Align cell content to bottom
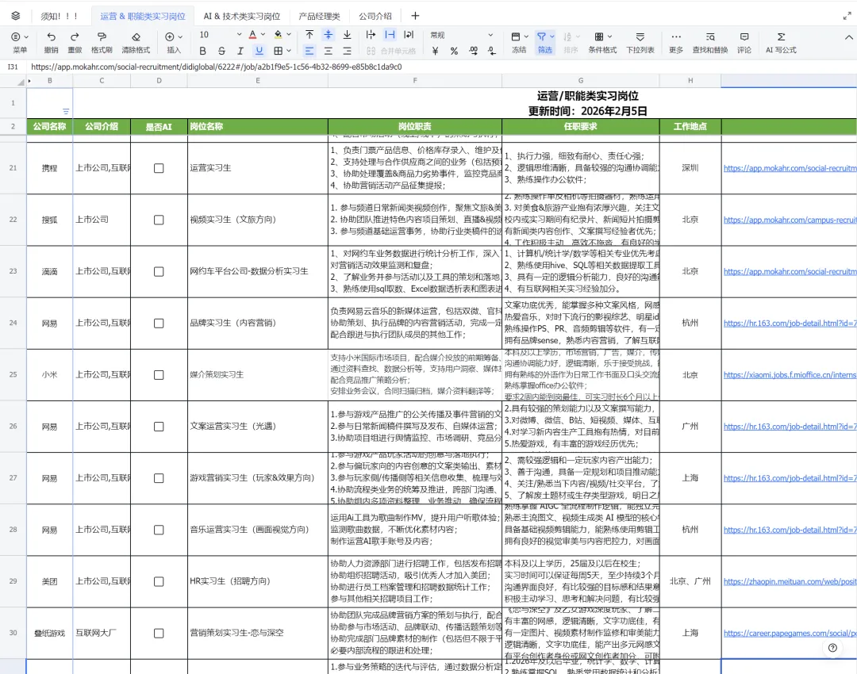 [x=347, y=34]
